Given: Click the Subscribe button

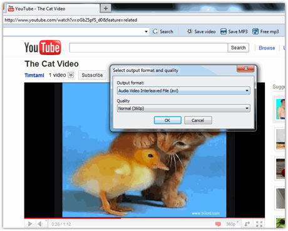Looking at the screenshot, I should pos(92,75).
